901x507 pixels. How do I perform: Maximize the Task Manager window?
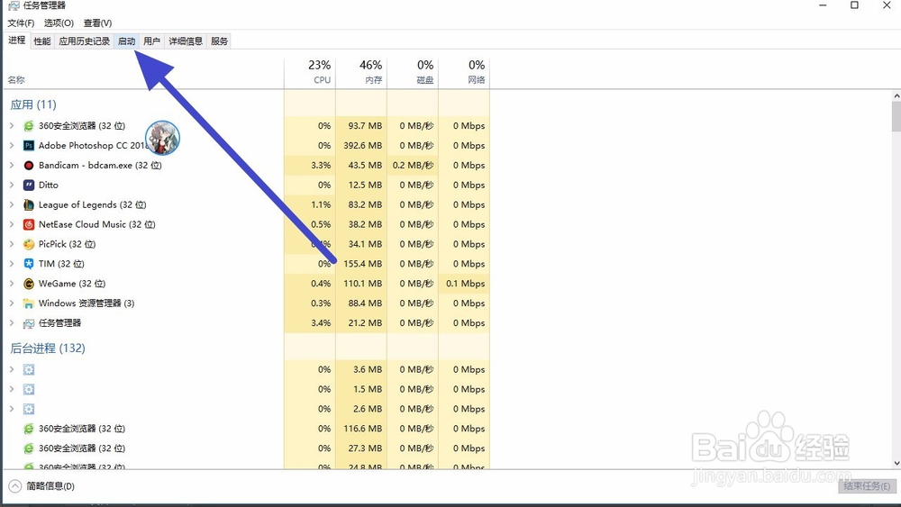[x=854, y=5]
